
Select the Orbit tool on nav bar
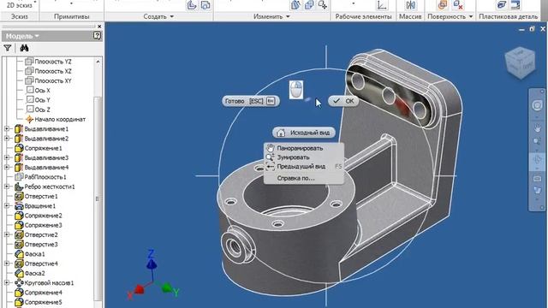pos(537,160)
